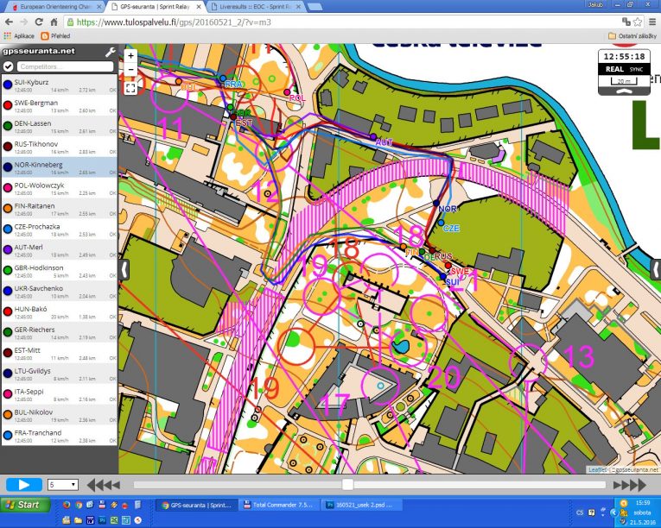Image resolution: width=661 pixels, height=528 pixels.
Task: Expand the right side panel handle
Action: 656,269
